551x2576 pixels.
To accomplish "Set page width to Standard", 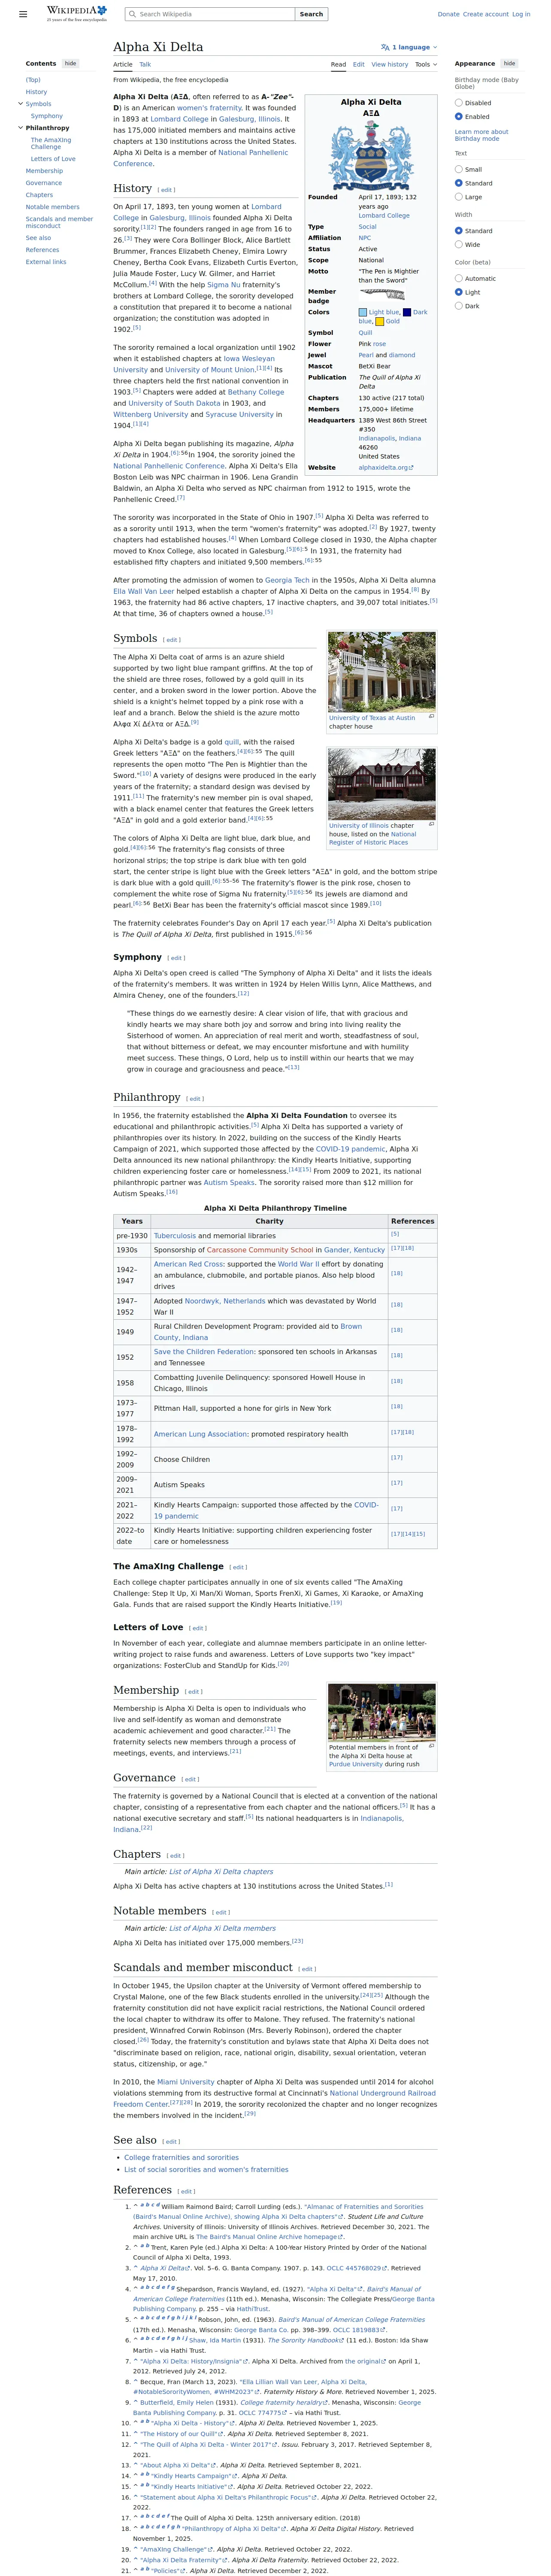I will point(459,231).
